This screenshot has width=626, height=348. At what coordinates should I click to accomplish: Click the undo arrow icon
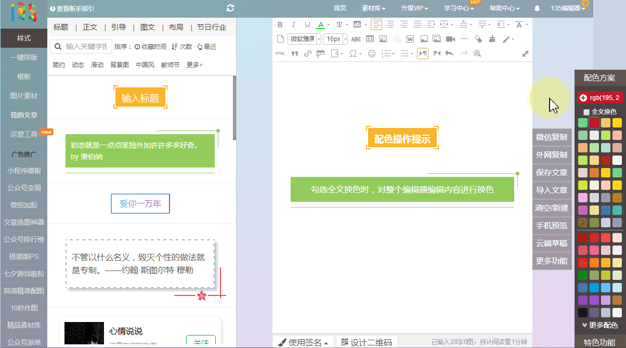pyautogui.click(x=449, y=54)
